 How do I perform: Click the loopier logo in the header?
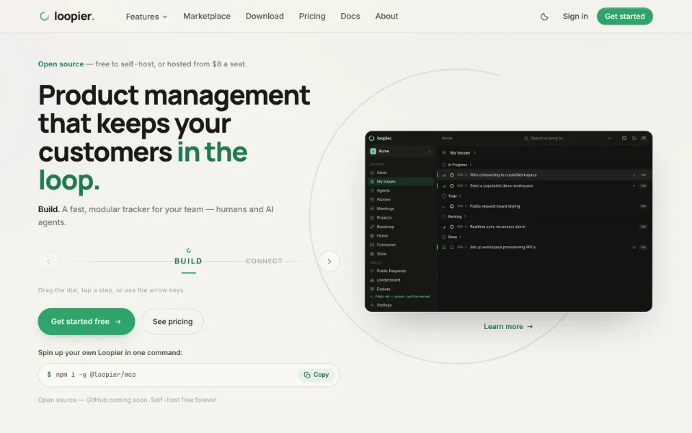[66, 17]
